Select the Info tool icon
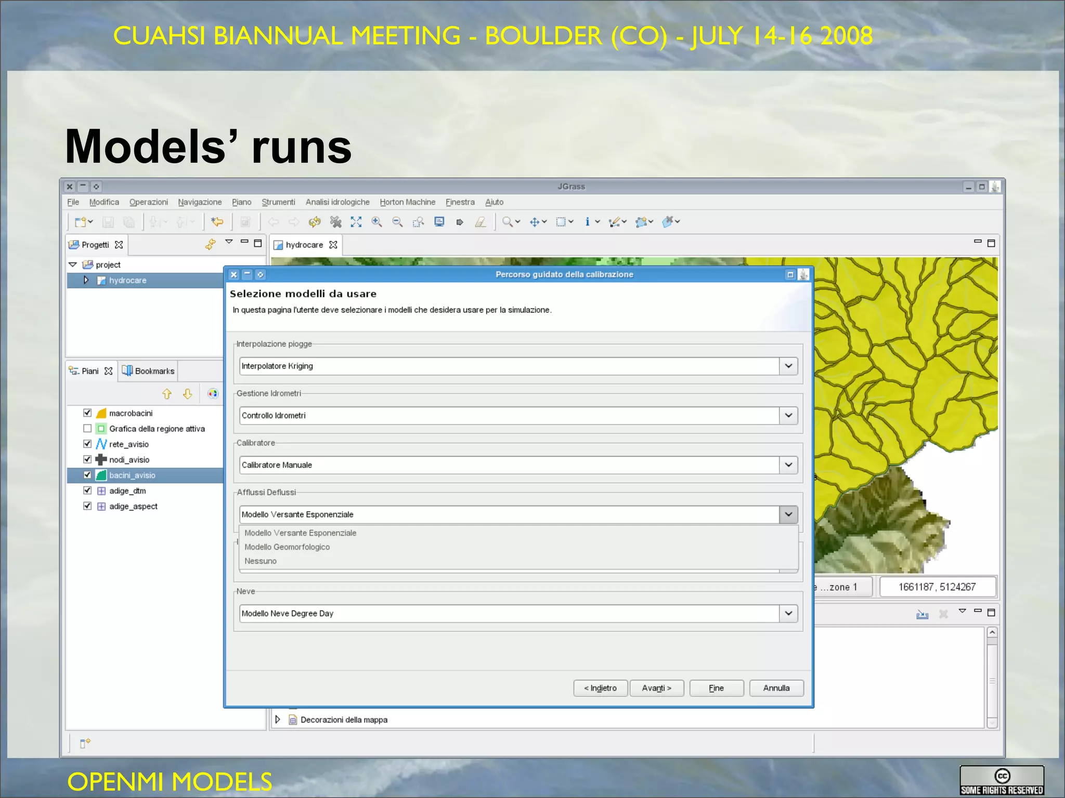Viewport: 1065px width, 798px height. [587, 222]
